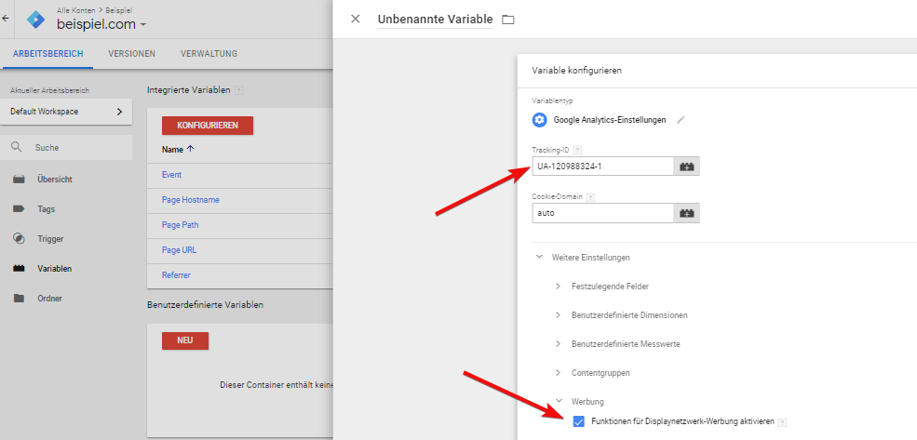Uncheck Funktionen für Displaynetzwerk-Werbung aktivieren
This screenshot has height=440, width=917.
(579, 422)
